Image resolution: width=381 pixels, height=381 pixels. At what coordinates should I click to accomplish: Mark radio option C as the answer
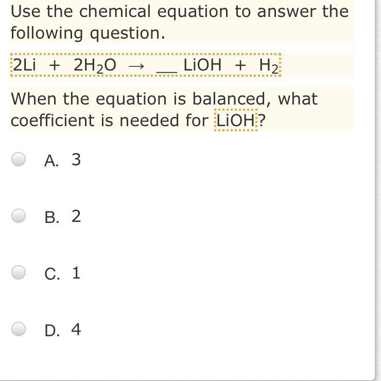point(19,272)
